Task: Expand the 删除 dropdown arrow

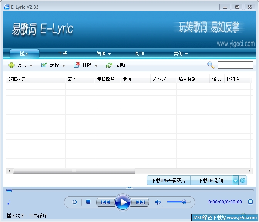Action: [96, 66]
